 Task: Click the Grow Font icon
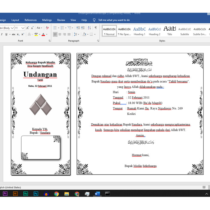pos(28,28)
